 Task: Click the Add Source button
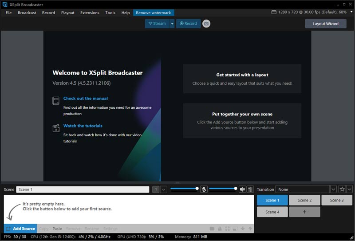pyautogui.click(x=20, y=229)
